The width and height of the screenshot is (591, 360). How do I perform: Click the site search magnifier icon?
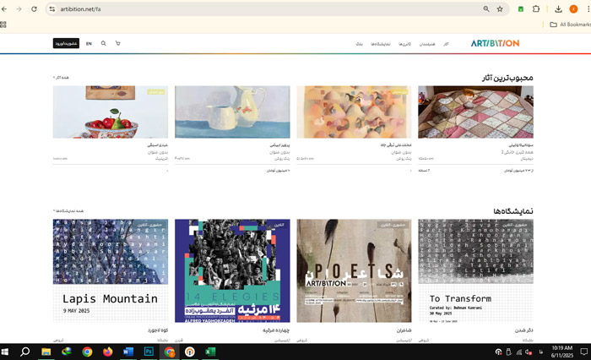pos(103,43)
